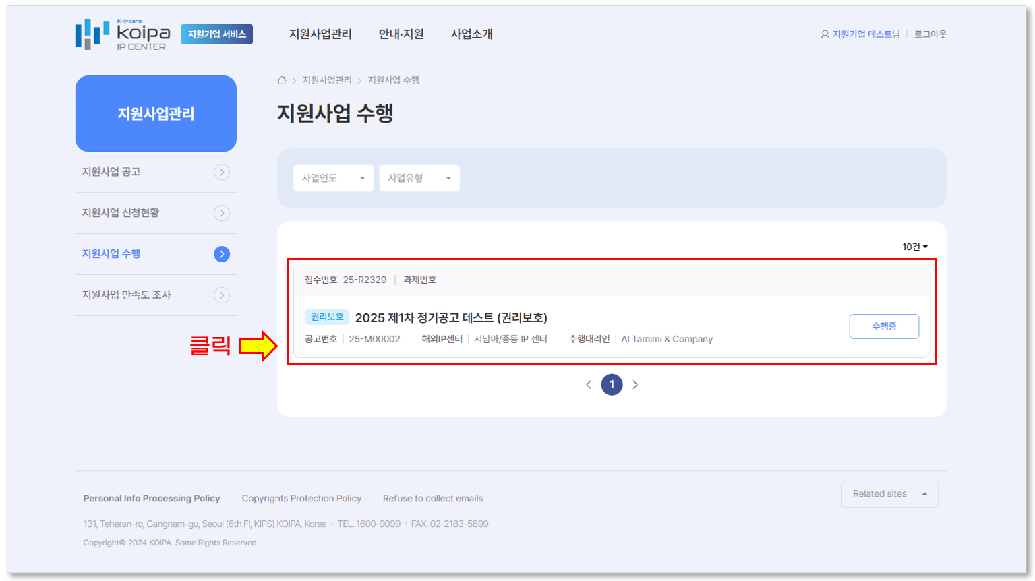Click the 과제번호 label
The image size is (1035, 581).
point(419,280)
